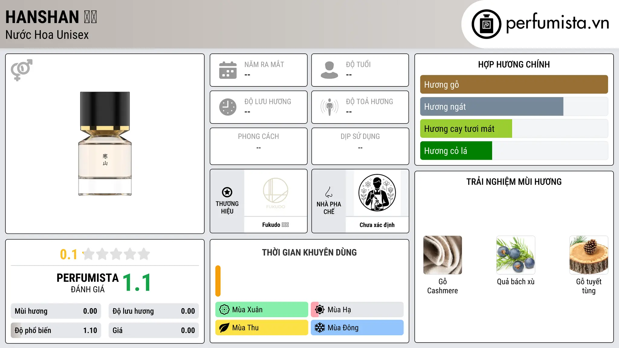Click the Dịp sử dụng info card
This screenshot has width=619, height=348.
point(360,146)
